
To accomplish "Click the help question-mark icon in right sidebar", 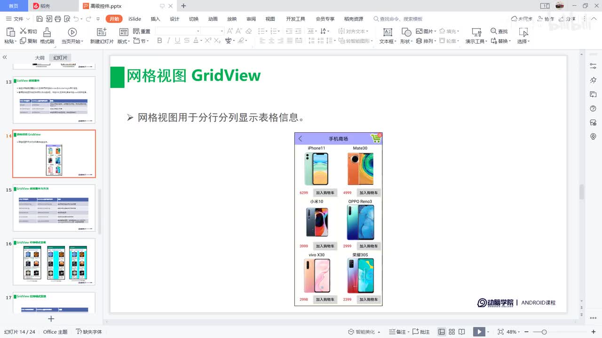I will [593, 108].
